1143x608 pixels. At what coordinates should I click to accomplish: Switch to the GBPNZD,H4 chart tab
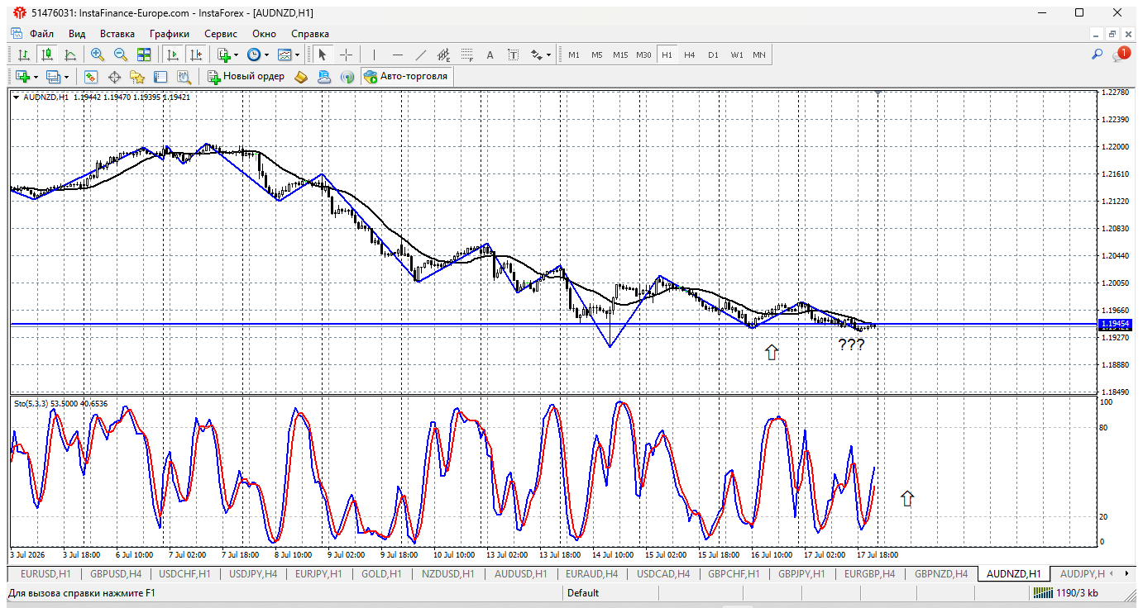click(940, 573)
